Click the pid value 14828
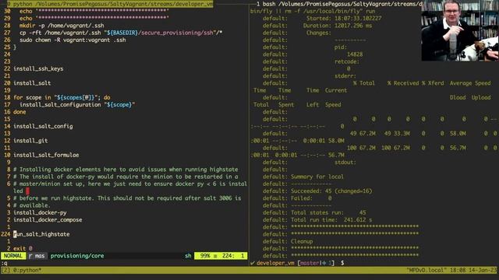Screen dimensions: 499x280 coord(355,54)
